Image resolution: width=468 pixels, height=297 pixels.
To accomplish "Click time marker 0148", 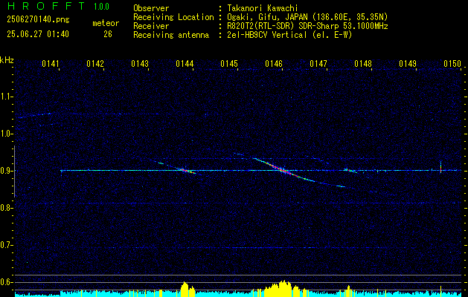I will (363, 64).
